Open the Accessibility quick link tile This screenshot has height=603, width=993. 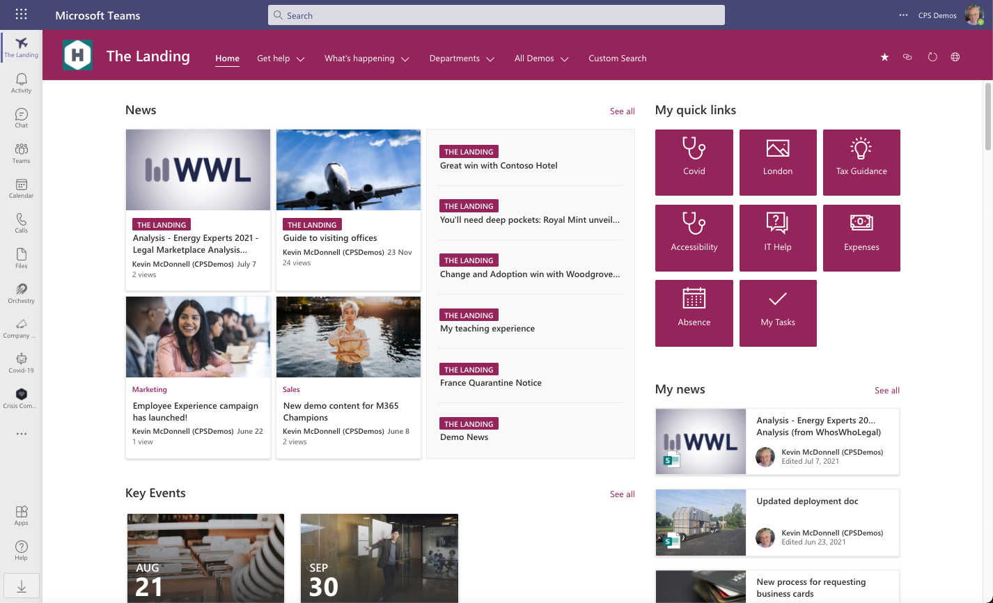click(x=694, y=238)
